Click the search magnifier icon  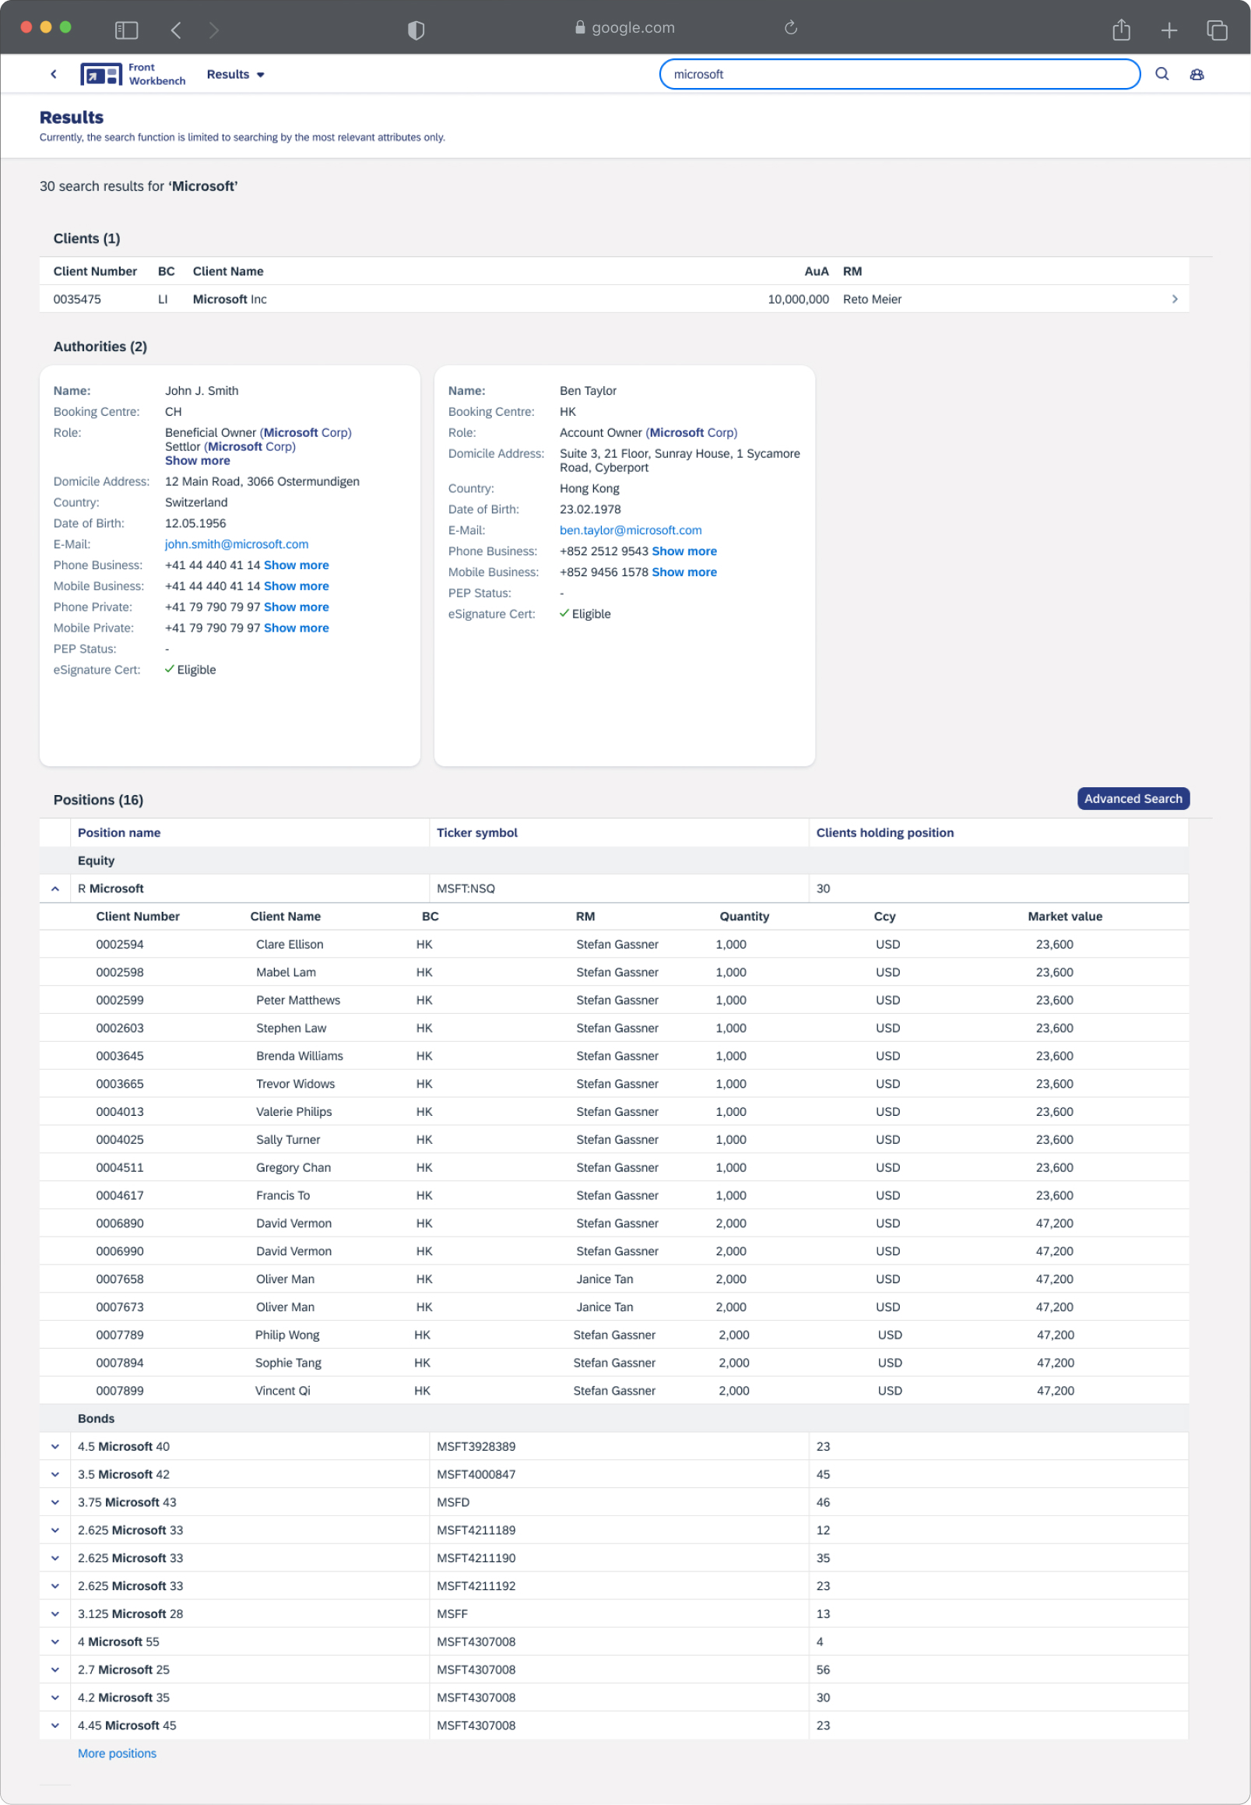[1161, 74]
